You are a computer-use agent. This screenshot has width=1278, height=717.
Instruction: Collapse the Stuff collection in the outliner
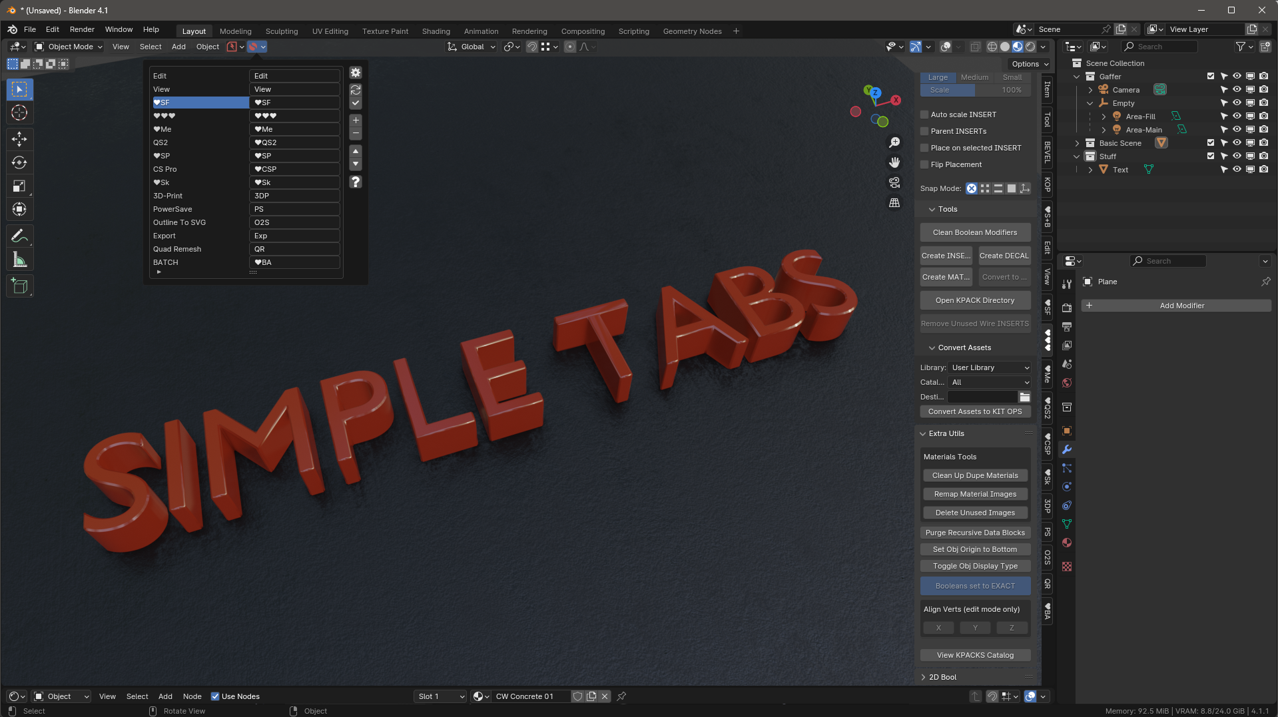click(1076, 156)
